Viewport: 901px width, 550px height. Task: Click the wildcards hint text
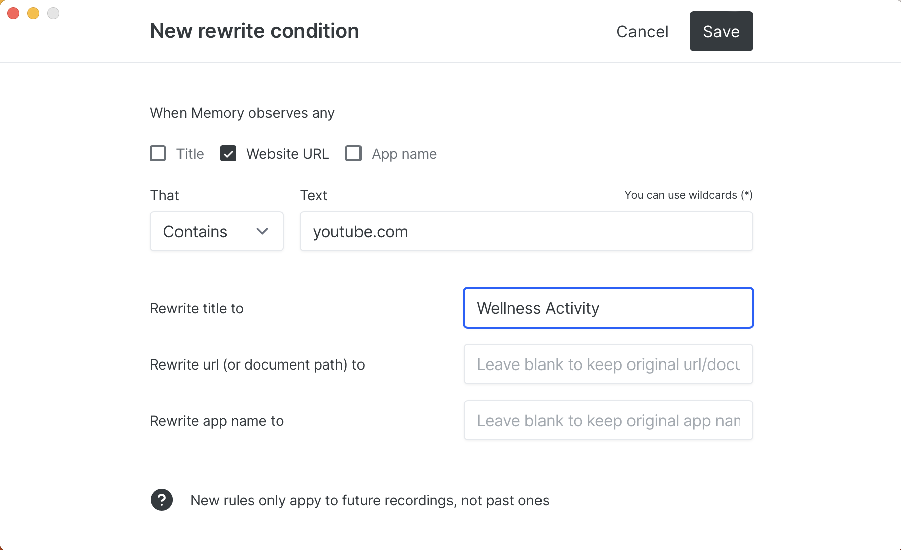688,195
